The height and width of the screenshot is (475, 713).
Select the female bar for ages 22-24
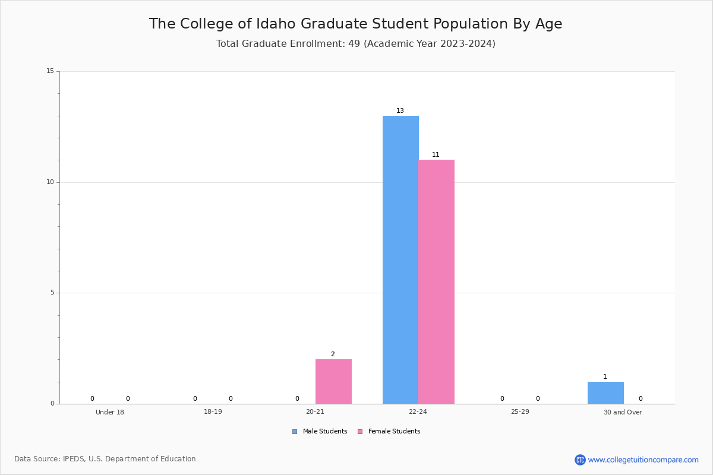pyautogui.click(x=436, y=281)
